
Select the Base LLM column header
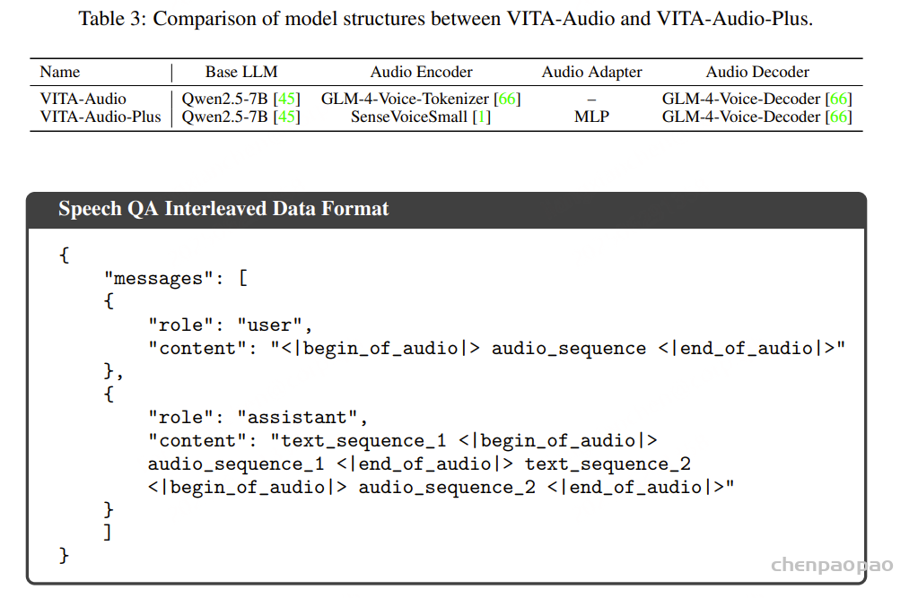(x=241, y=73)
